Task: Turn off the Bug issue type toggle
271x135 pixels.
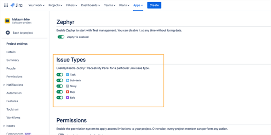Action: click(60, 92)
